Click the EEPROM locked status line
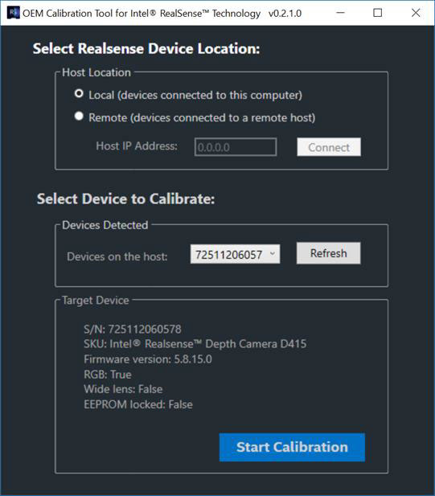This screenshot has width=435, height=496. point(138,404)
